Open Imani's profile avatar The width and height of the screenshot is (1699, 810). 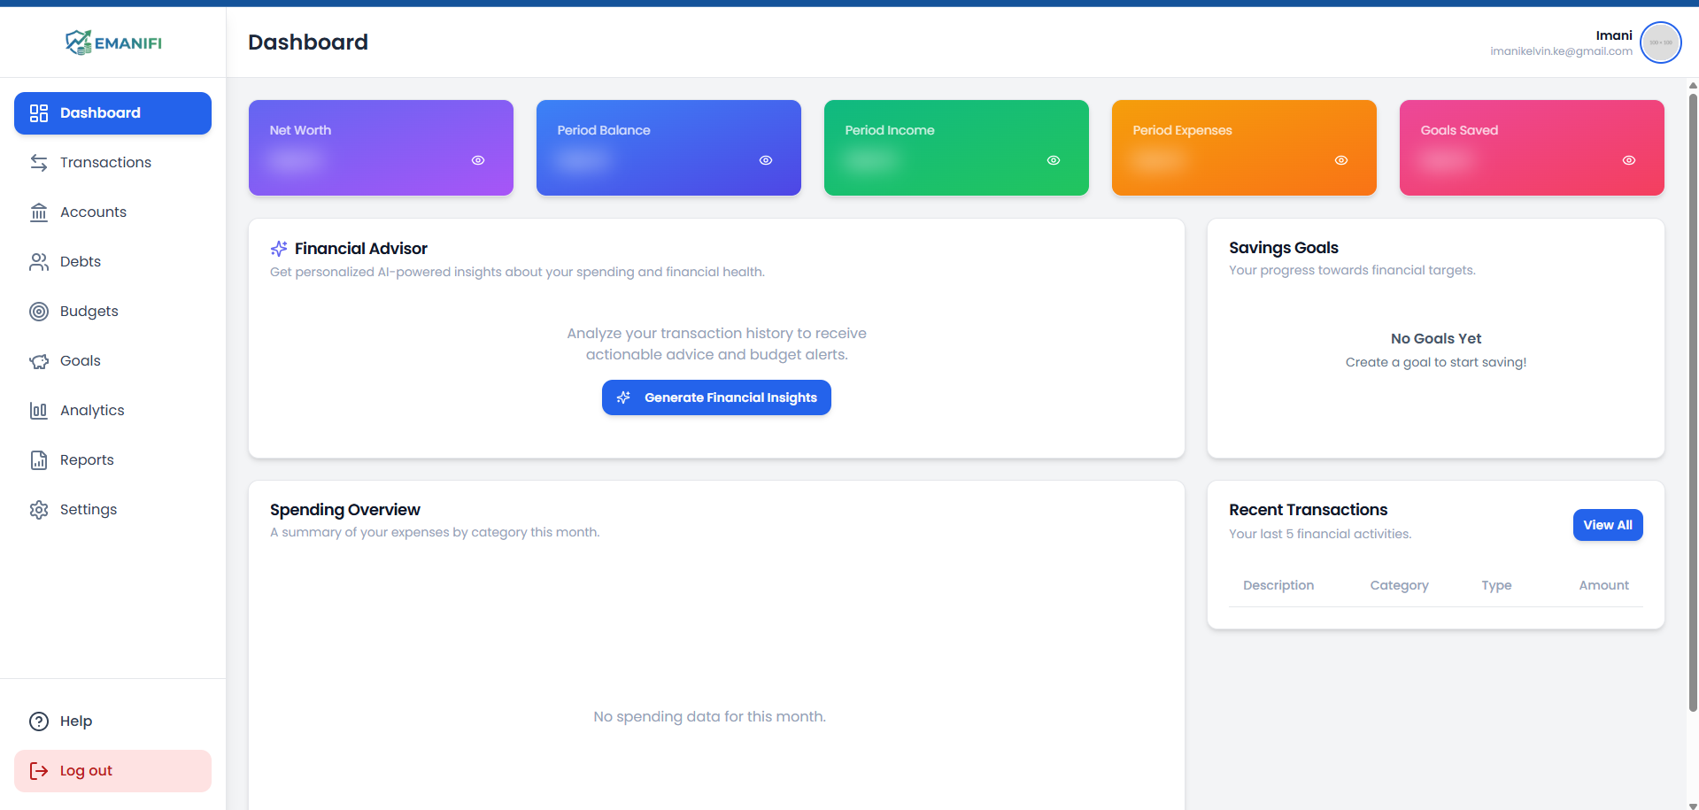[1660, 42]
